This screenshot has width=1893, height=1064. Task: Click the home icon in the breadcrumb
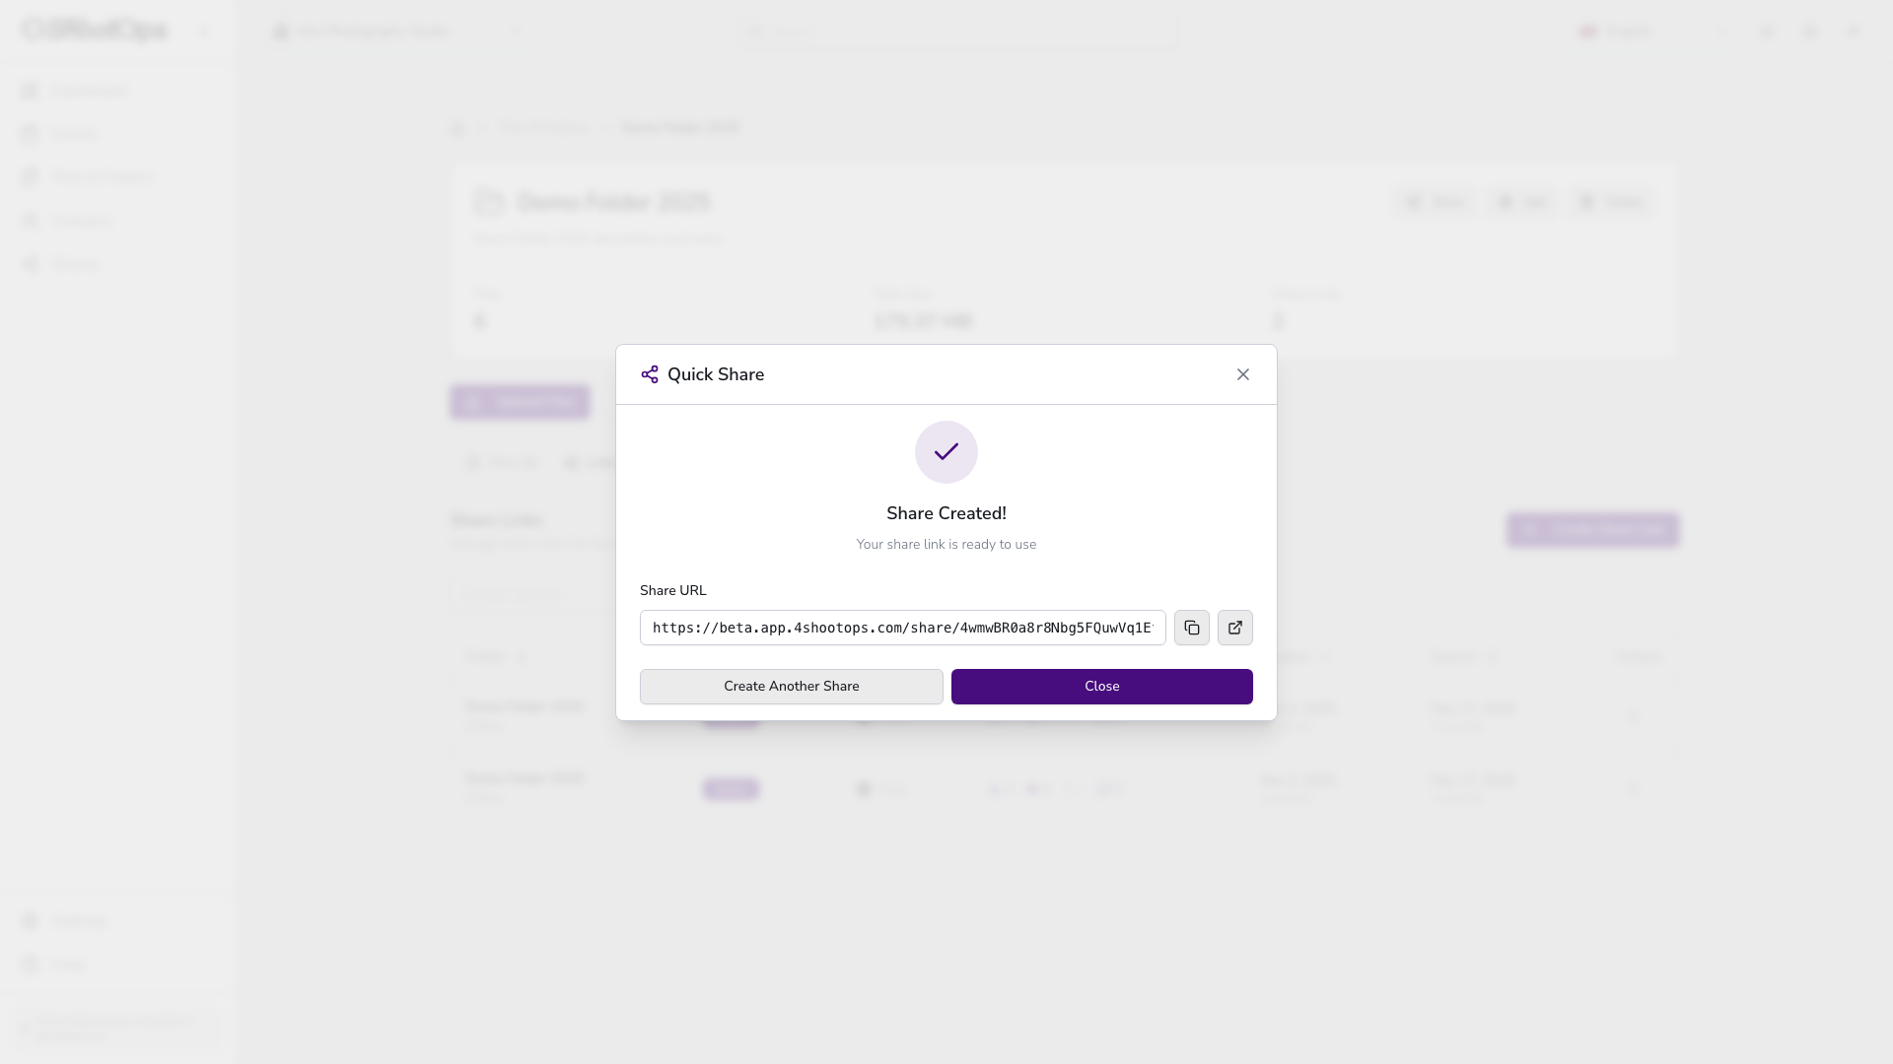[457, 128]
